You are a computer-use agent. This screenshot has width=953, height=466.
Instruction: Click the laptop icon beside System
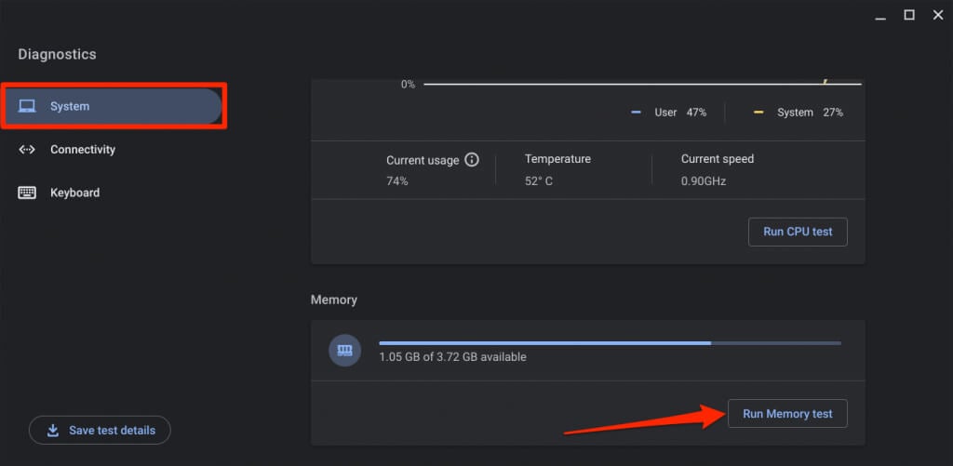click(27, 106)
